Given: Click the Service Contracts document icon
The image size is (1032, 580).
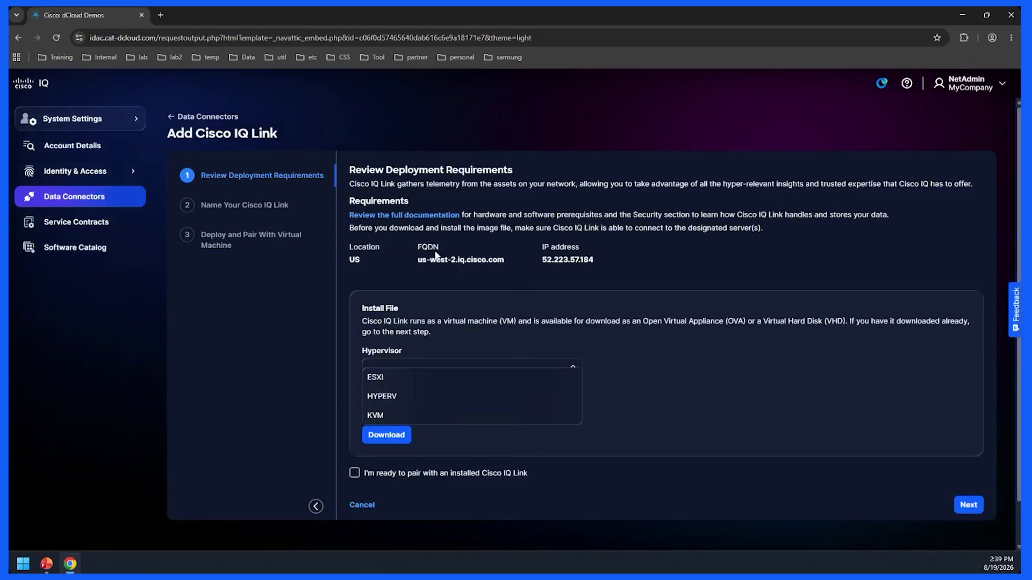Looking at the screenshot, I should pyautogui.click(x=29, y=222).
